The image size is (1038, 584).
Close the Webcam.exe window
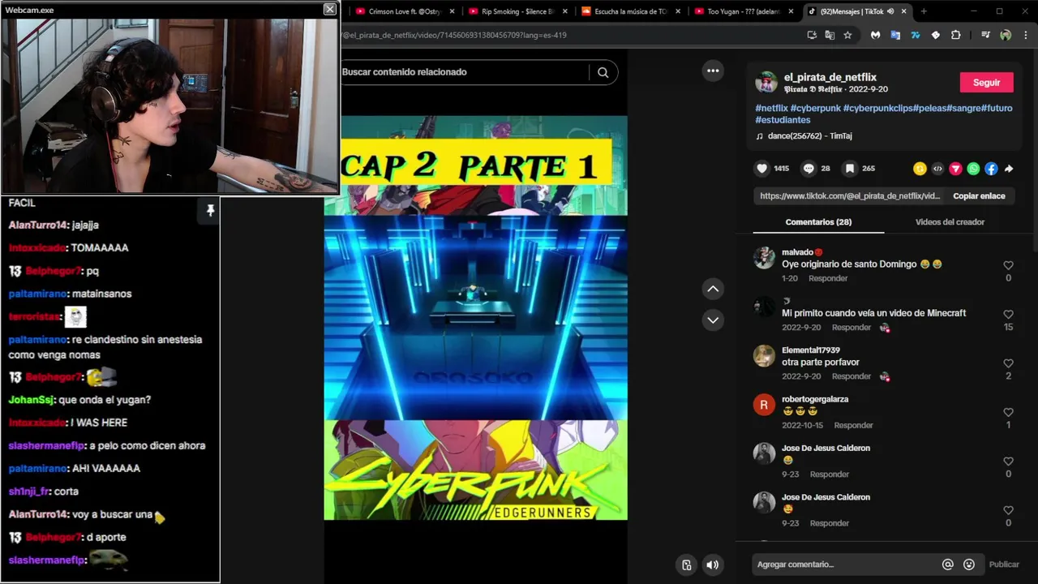point(329,9)
